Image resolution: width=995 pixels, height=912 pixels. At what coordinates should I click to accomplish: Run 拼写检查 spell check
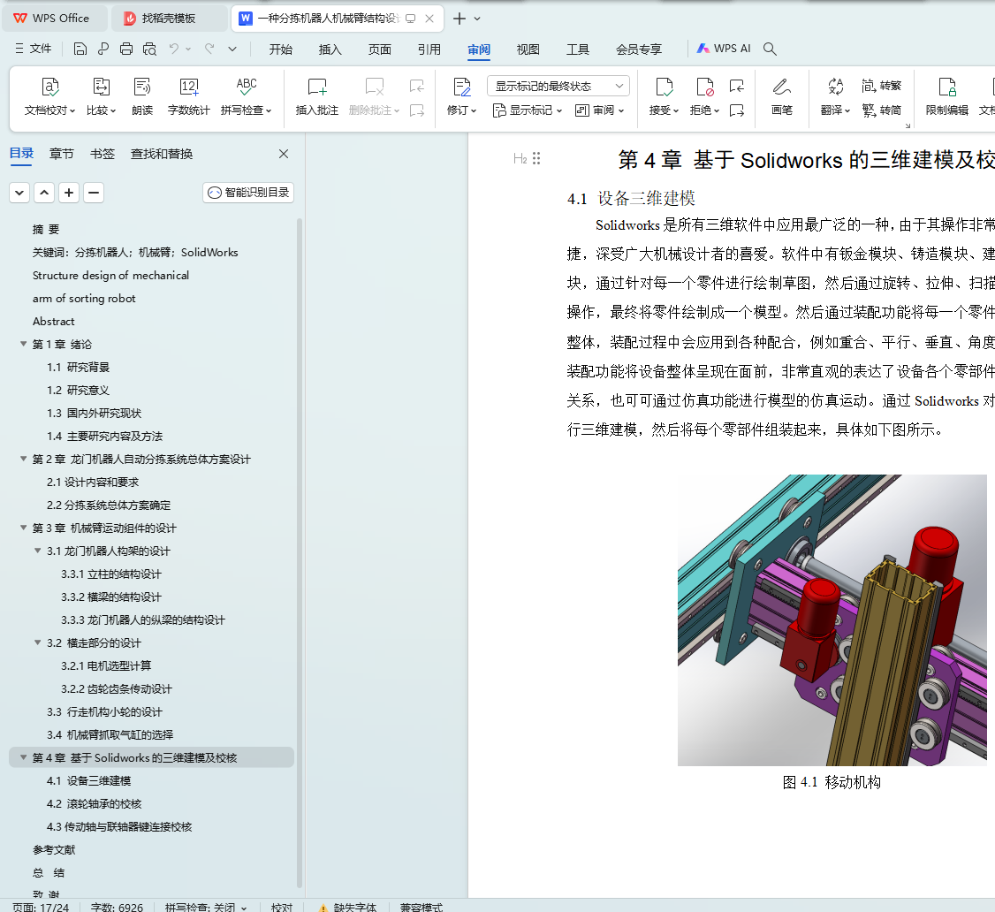tap(247, 96)
